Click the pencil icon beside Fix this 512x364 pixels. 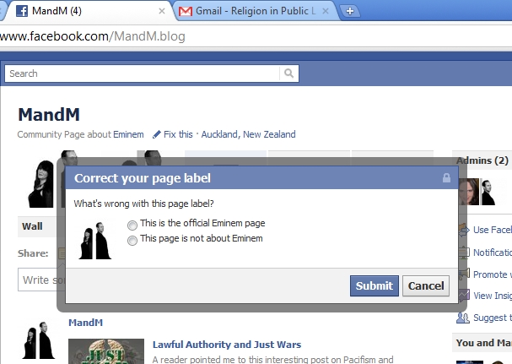[157, 134]
